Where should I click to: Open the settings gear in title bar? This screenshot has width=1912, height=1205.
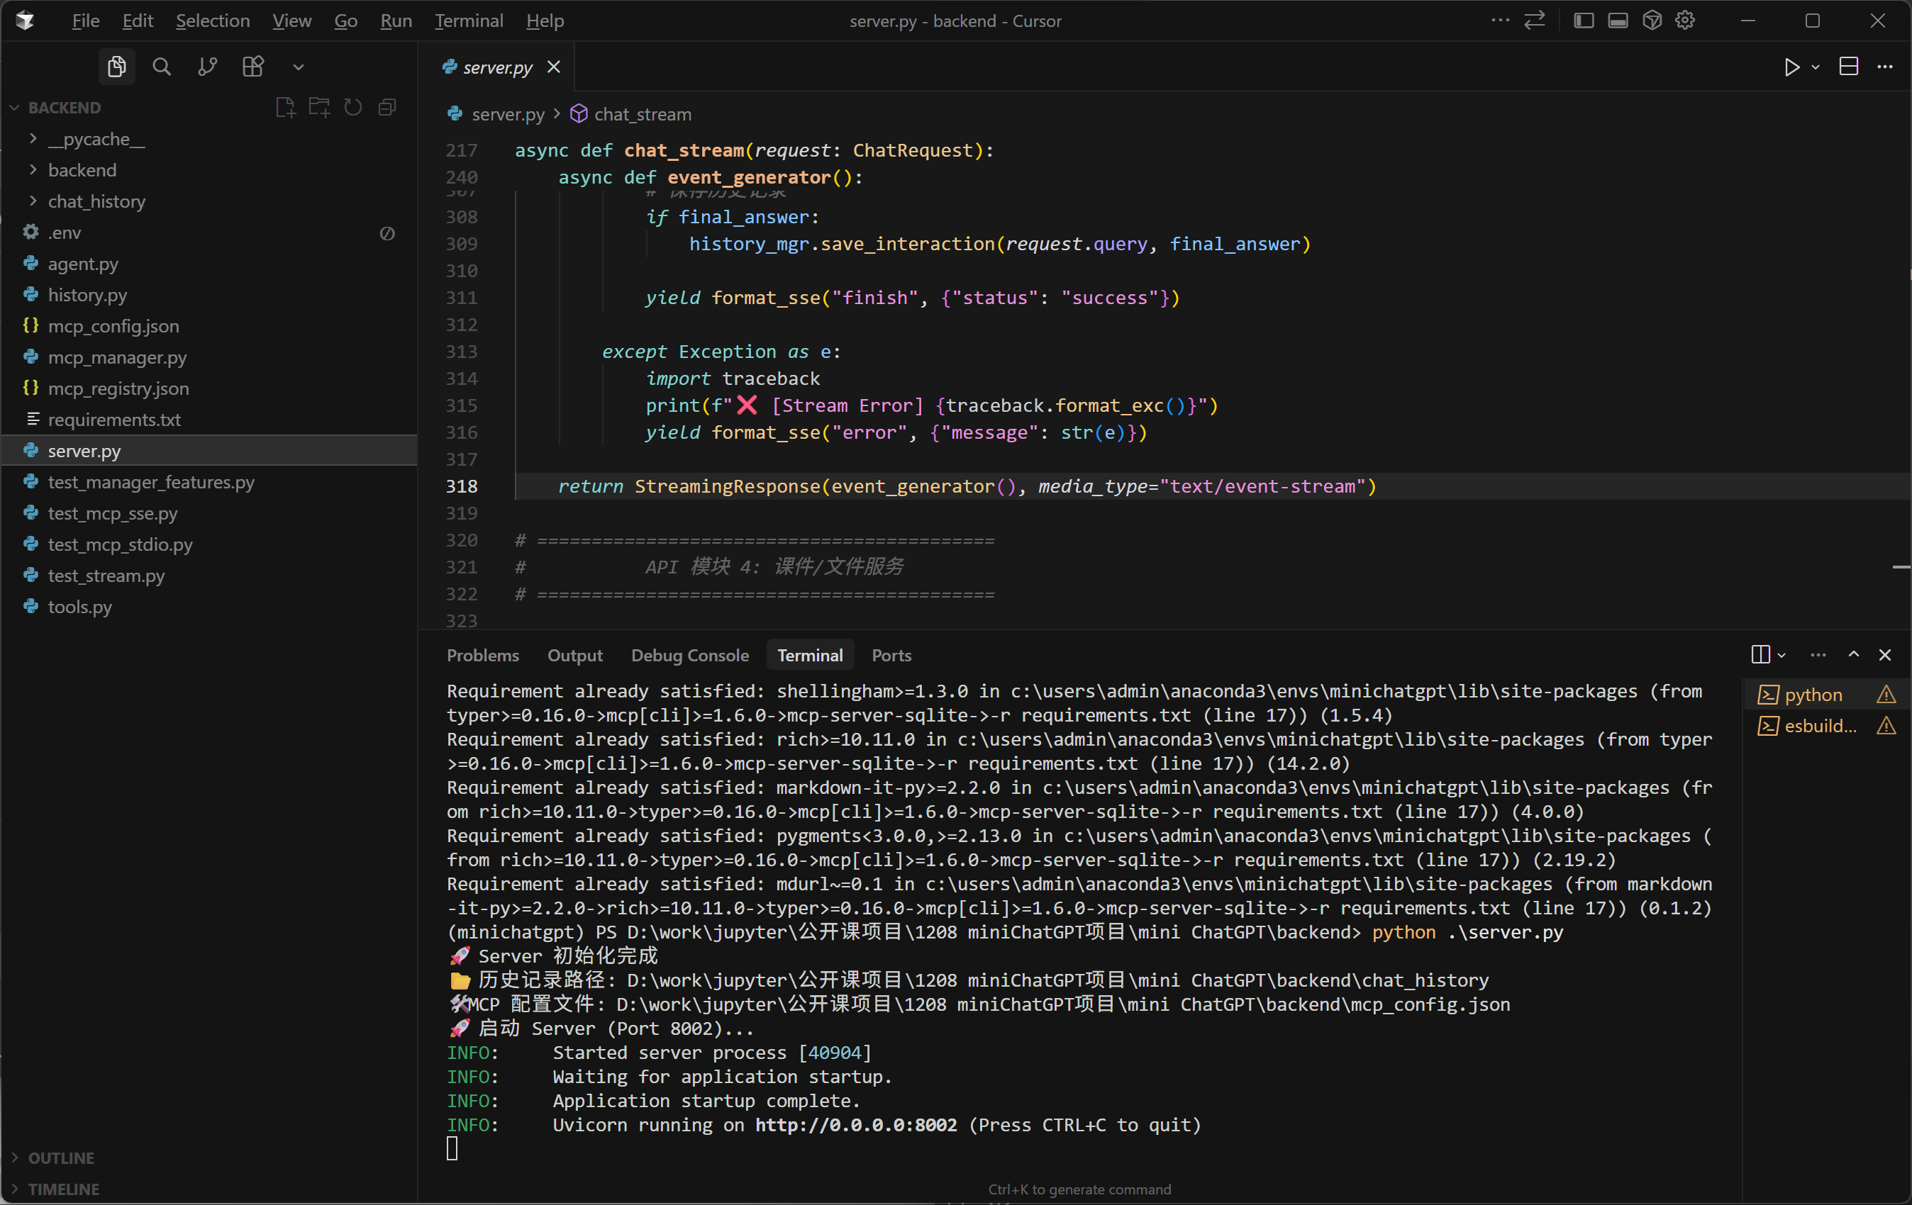click(x=1685, y=21)
